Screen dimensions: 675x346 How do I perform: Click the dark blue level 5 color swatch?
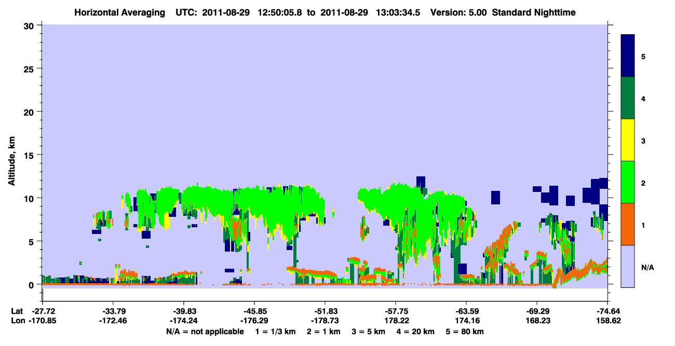pos(628,56)
